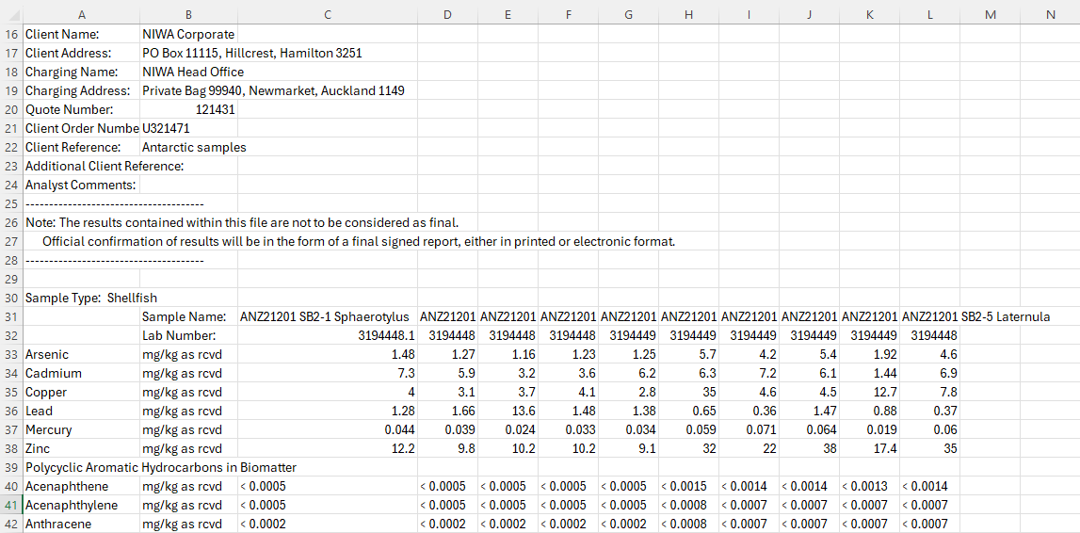Select column M header
Viewport: 1080px width, 533px height.
click(x=990, y=14)
